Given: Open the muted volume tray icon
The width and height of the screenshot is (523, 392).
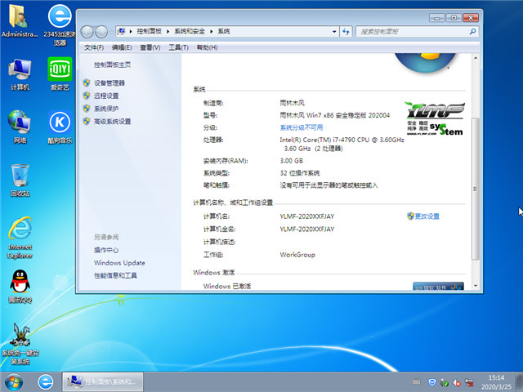Looking at the screenshot, I should (x=457, y=382).
